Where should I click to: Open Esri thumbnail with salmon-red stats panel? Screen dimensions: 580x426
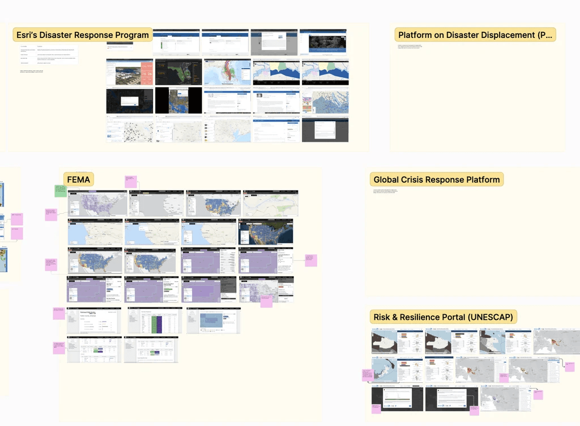(x=130, y=72)
